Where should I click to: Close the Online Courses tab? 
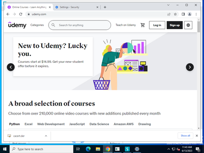[50, 7]
